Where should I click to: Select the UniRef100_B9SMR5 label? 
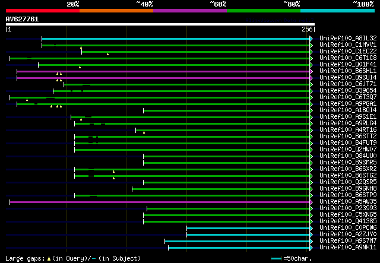(x=348, y=163)
